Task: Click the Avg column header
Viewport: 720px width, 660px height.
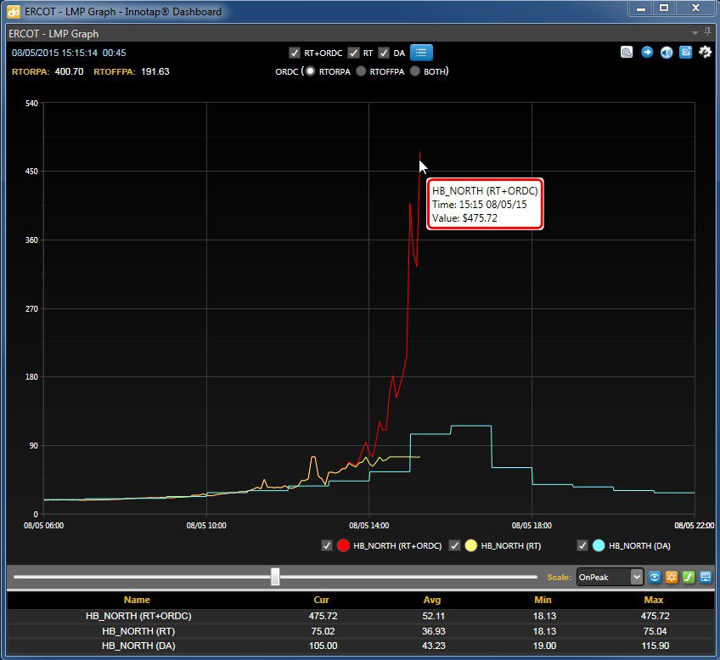Action: pos(432,600)
